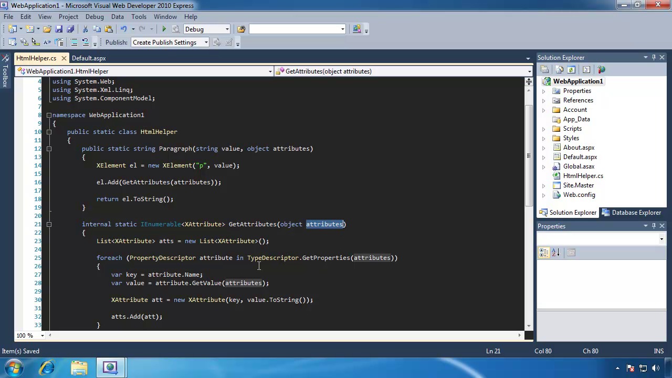The image size is (672, 378).
Task: Click the Windows Start button
Action: 14,367
